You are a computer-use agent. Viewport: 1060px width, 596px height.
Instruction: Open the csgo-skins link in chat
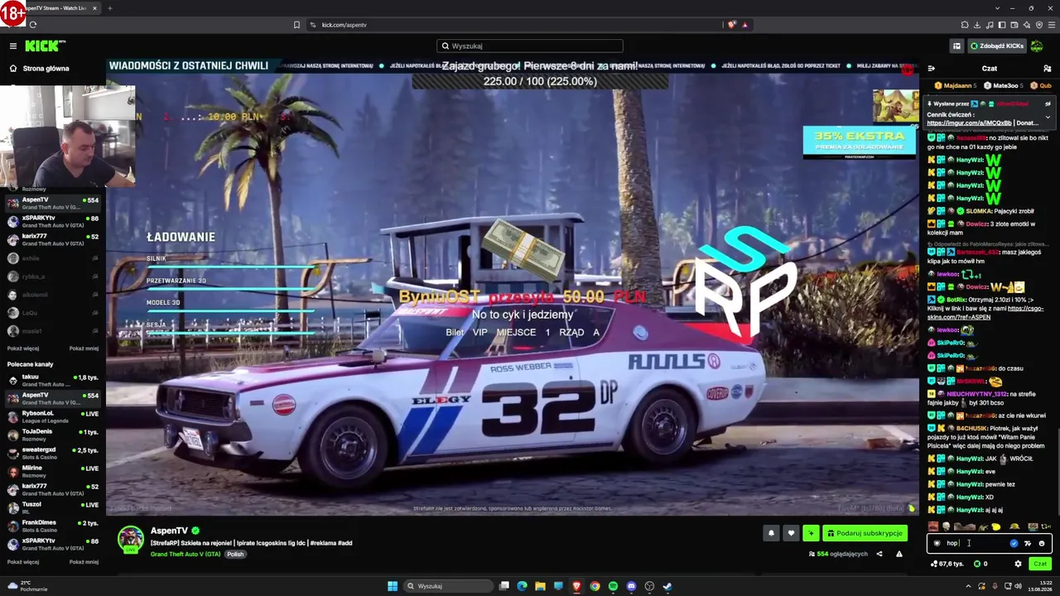tap(985, 312)
